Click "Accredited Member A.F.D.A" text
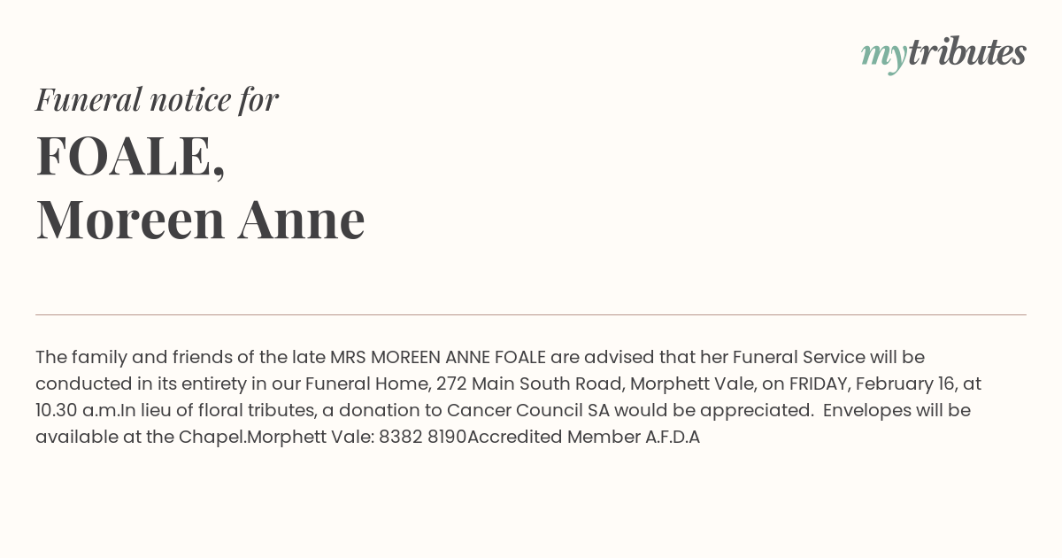The width and height of the screenshot is (1062, 558). [x=583, y=437]
